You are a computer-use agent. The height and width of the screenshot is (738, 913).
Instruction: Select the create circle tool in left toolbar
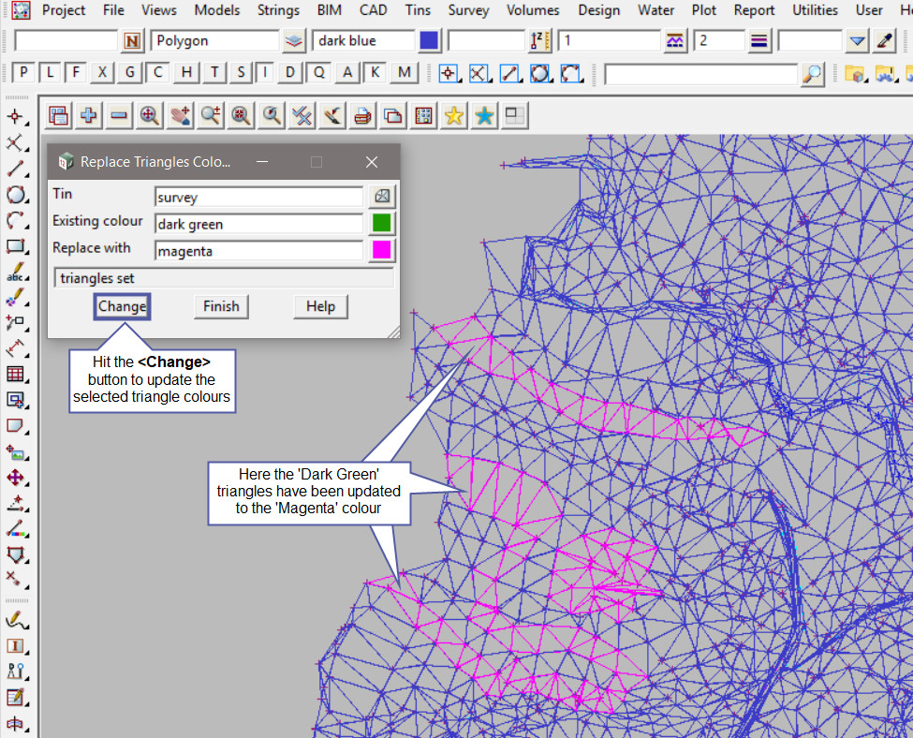[x=16, y=195]
